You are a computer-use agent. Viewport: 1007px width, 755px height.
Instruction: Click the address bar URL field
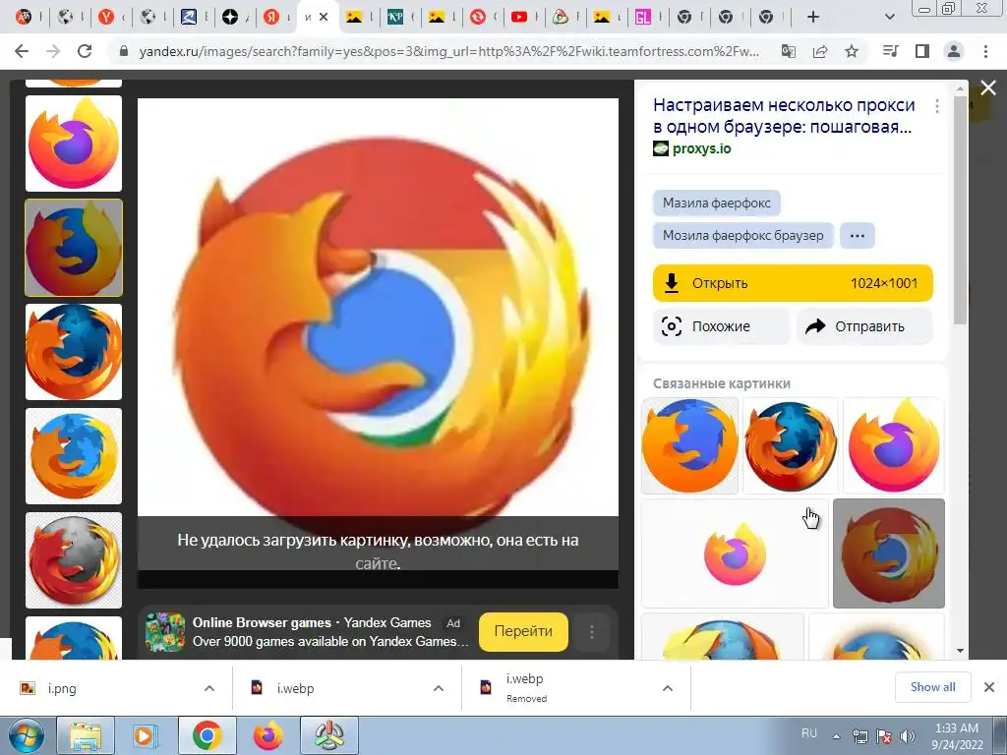tap(448, 51)
